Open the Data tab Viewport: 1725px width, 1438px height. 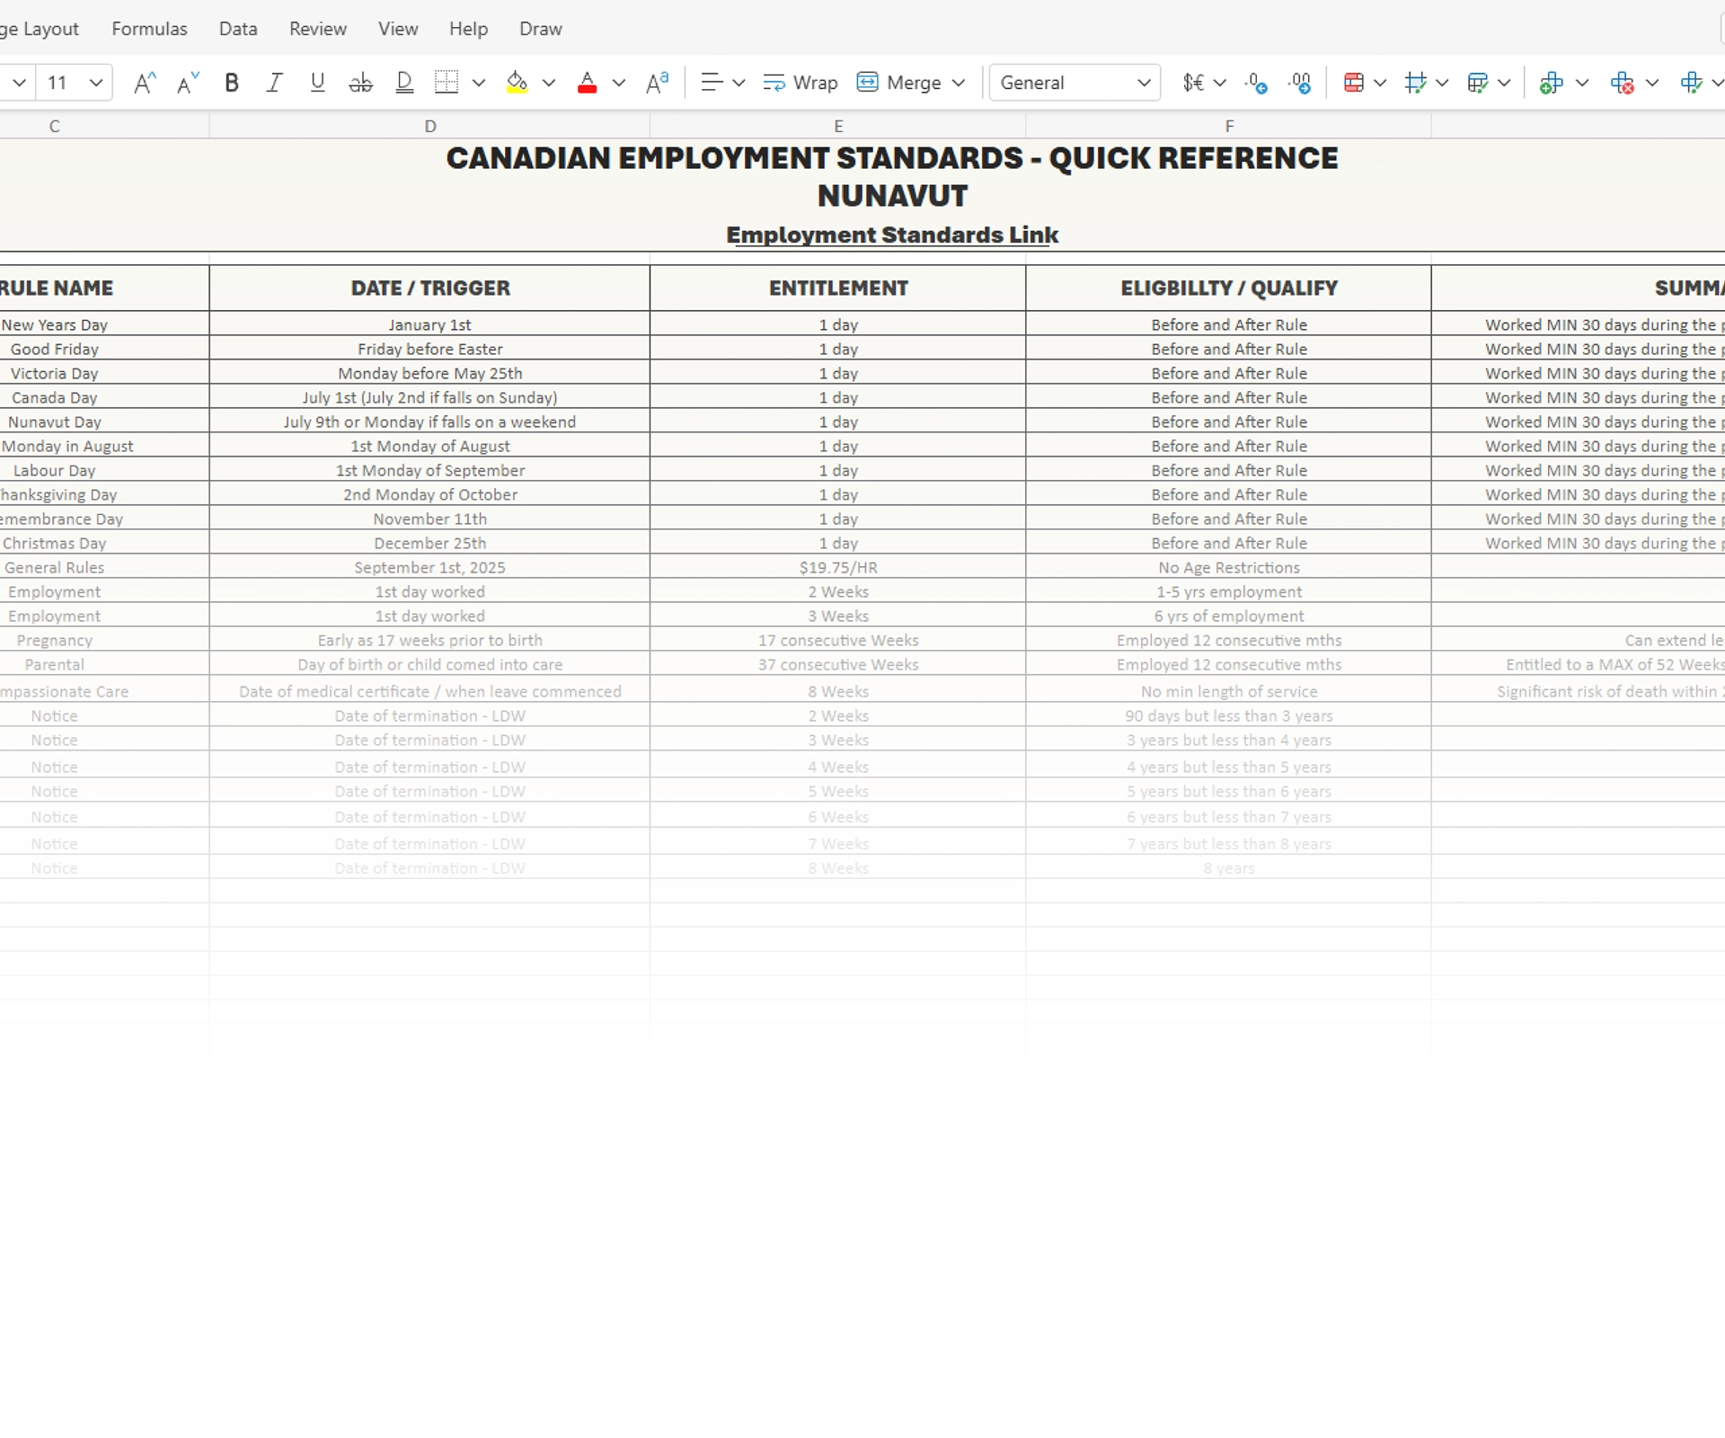pos(238,29)
